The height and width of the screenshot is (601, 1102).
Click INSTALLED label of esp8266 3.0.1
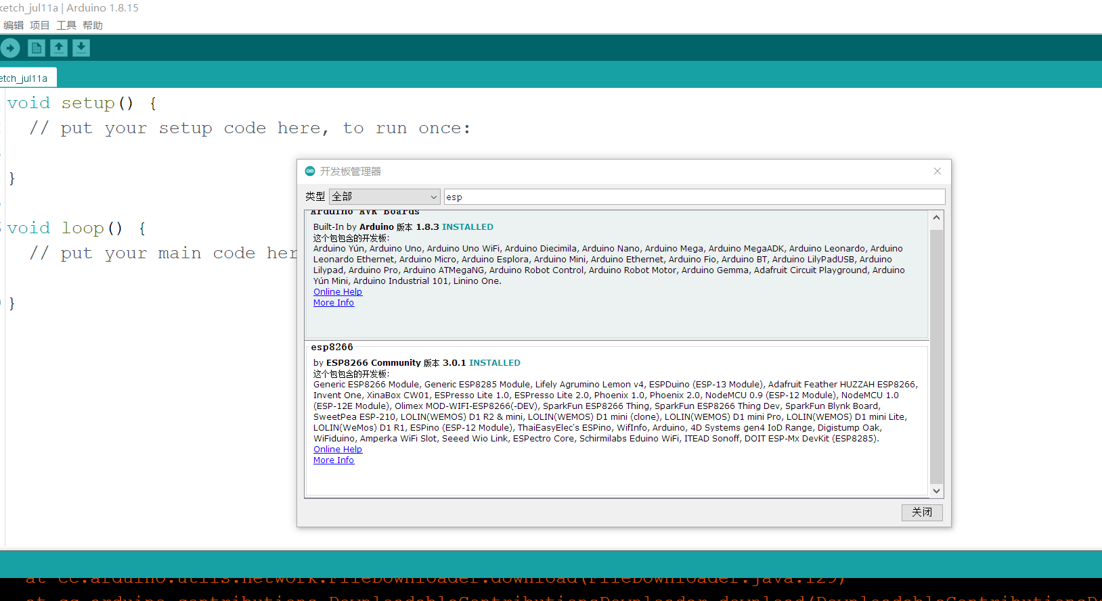[x=495, y=363]
